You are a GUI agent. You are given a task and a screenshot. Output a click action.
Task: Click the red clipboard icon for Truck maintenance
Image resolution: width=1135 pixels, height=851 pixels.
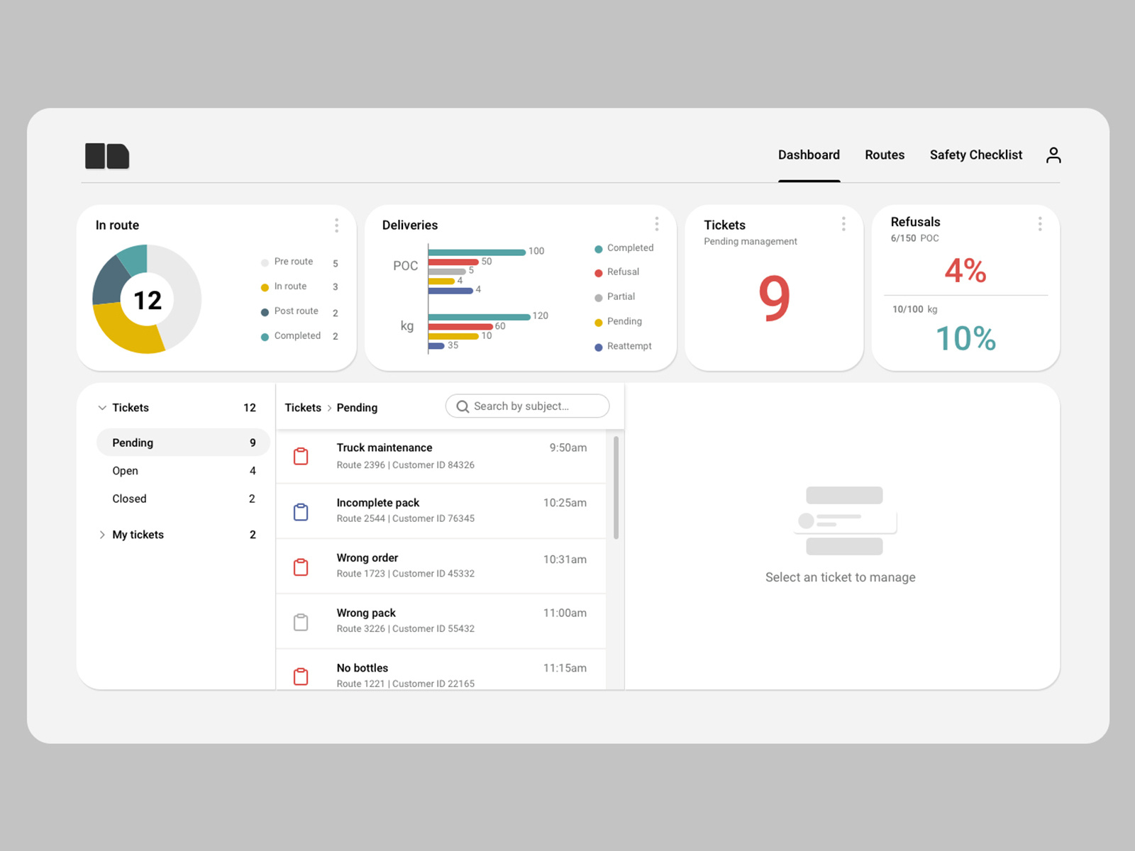pos(301,457)
